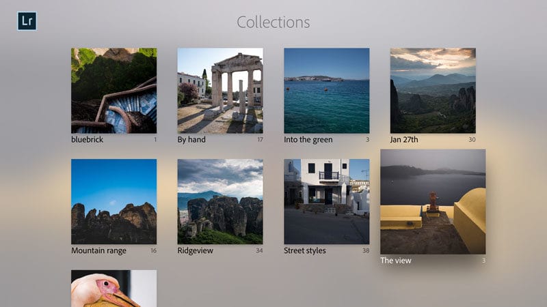547x307 pixels.
Task: Open the Street styles collection thumbnail
Action: (x=326, y=201)
